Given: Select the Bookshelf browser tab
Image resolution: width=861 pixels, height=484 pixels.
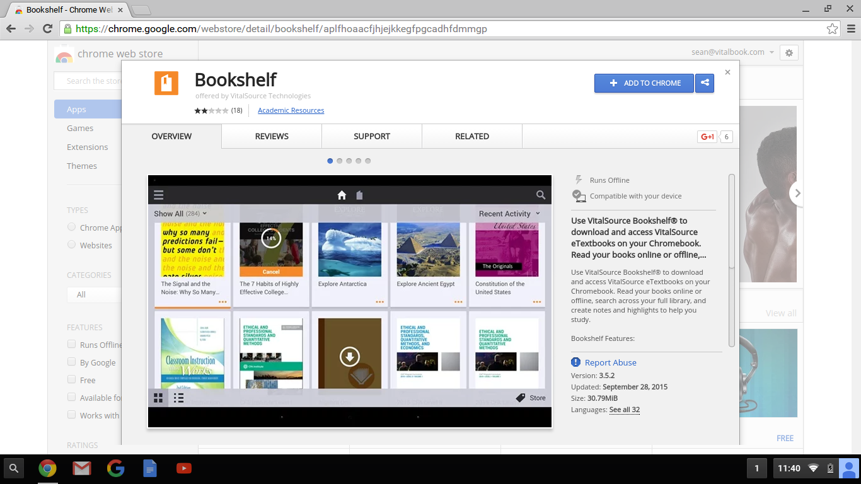Looking at the screenshot, I should pyautogui.click(x=69, y=10).
